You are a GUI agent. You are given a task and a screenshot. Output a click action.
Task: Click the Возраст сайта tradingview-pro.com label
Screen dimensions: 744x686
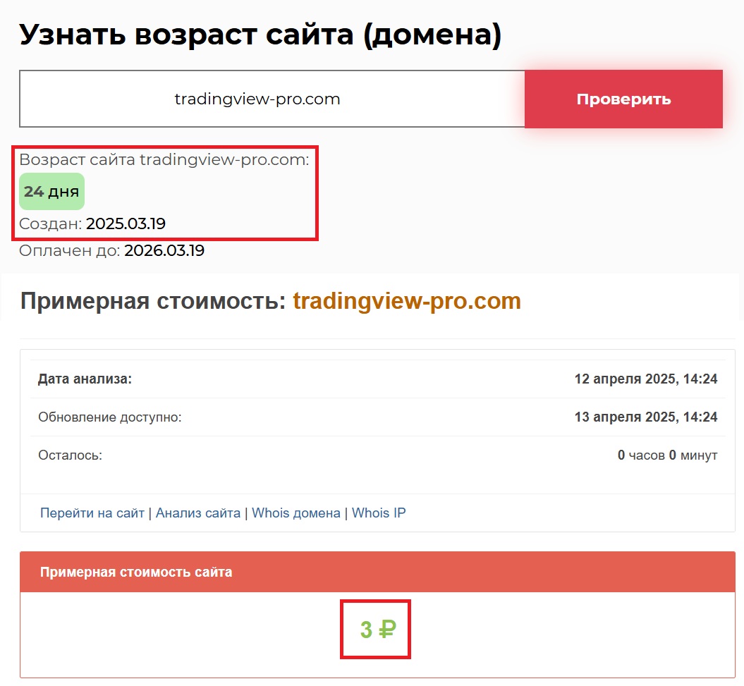coord(164,159)
